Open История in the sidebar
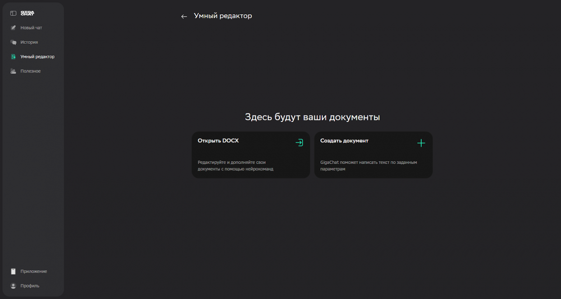The width and height of the screenshot is (561, 299). coord(29,42)
